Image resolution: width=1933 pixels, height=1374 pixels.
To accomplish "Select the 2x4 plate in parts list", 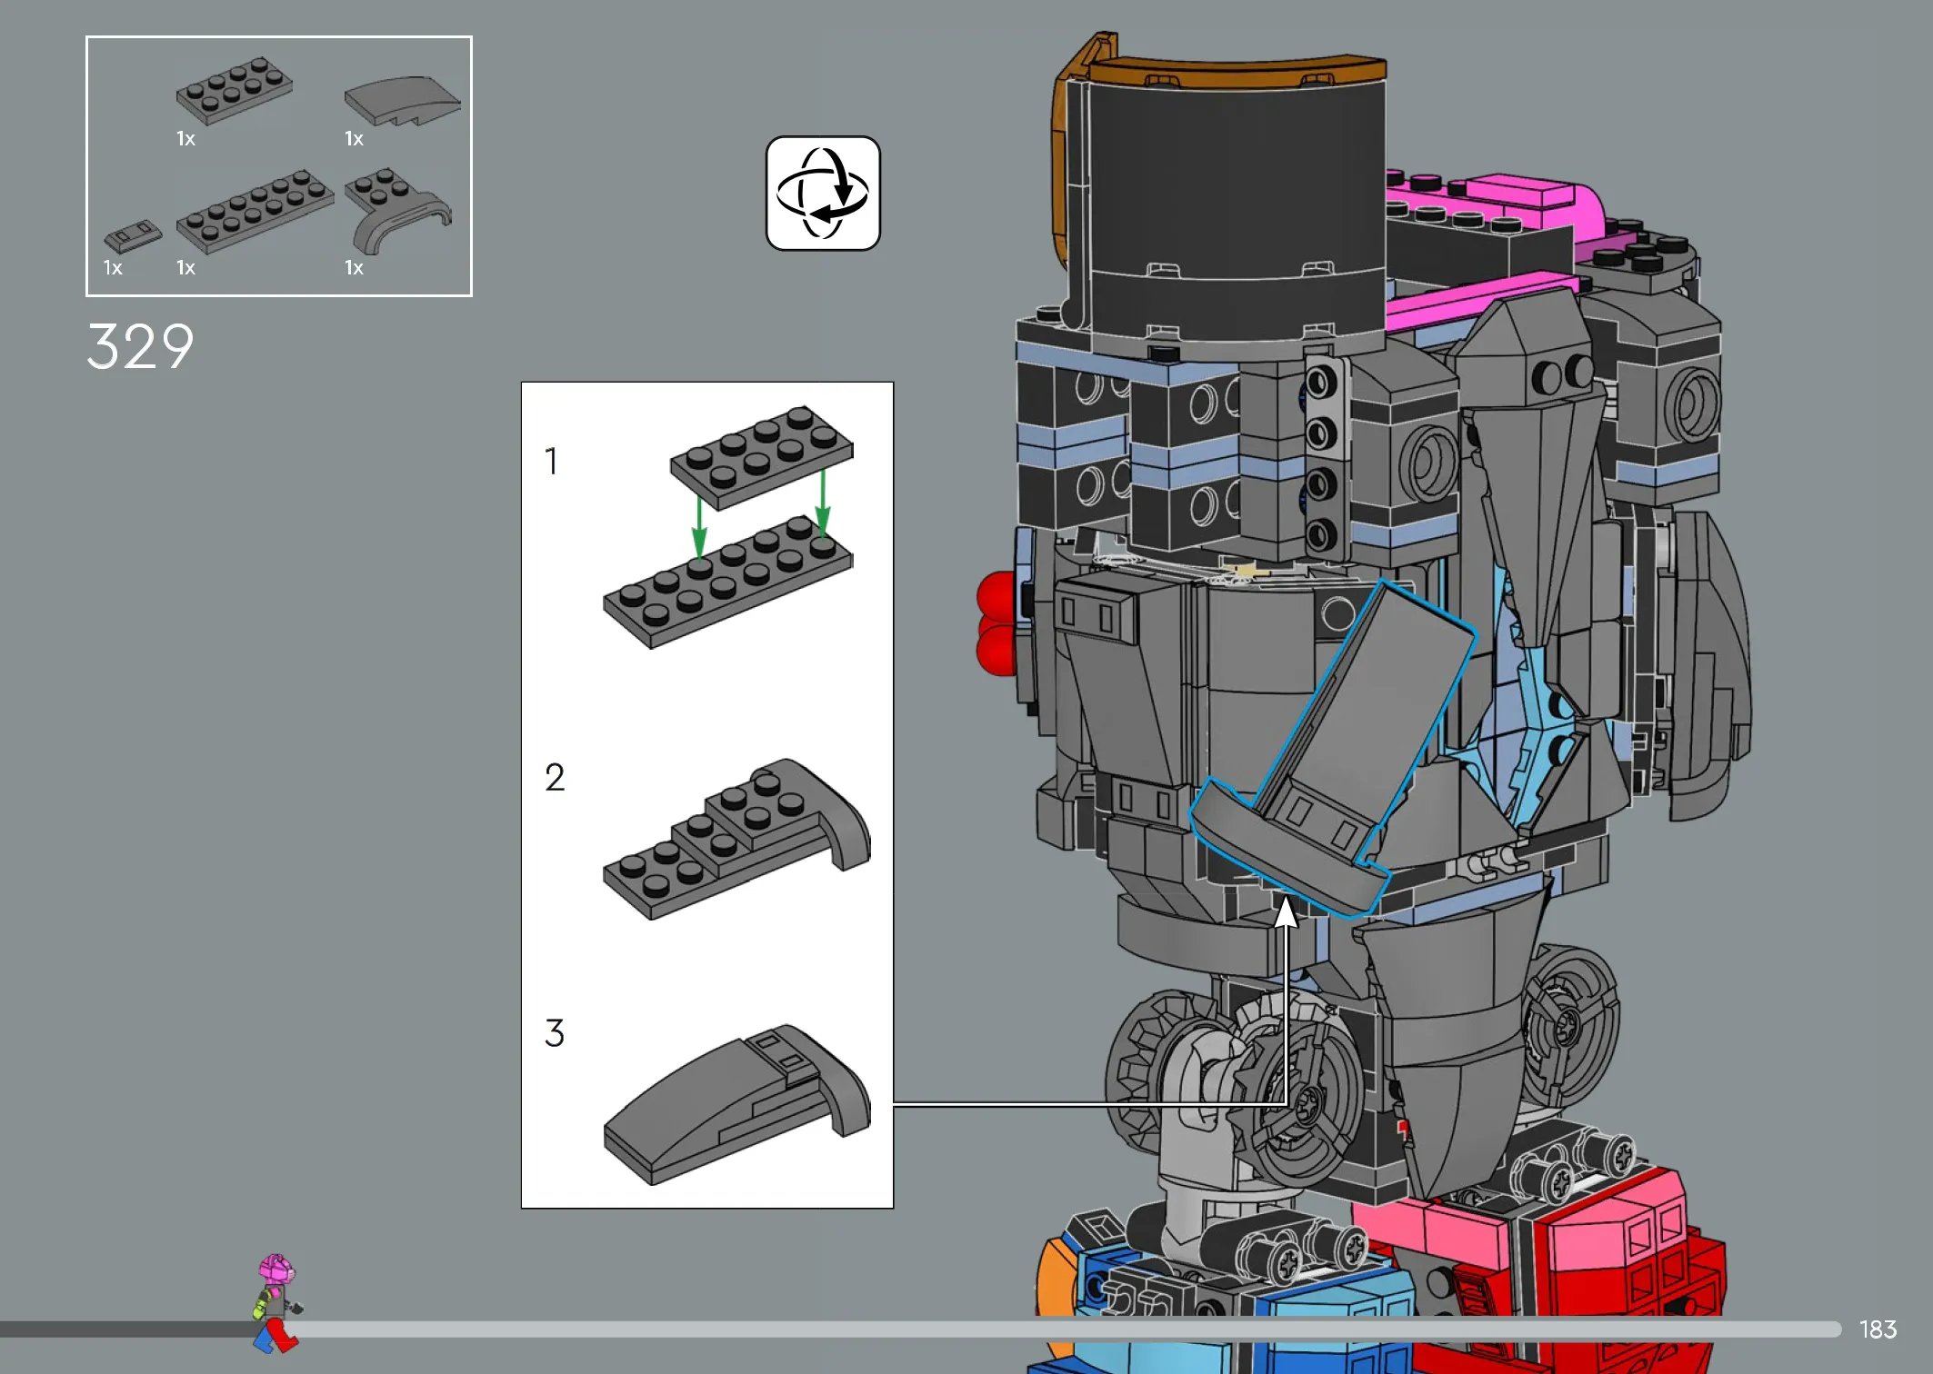I will tap(235, 89).
